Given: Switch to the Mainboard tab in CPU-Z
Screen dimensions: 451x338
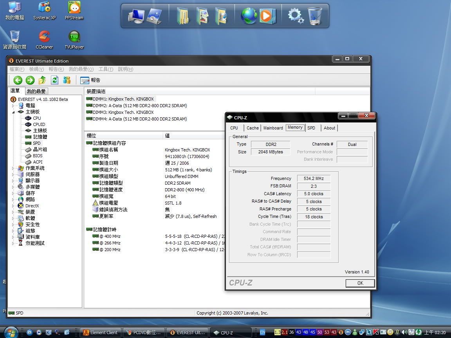Looking at the screenshot, I should 273,128.
